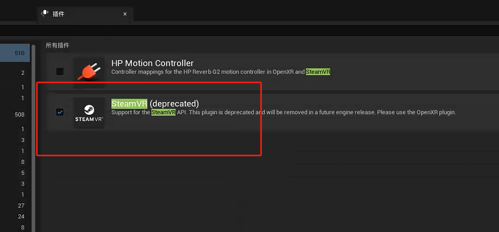The height and width of the screenshot is (232, 499).
Task: Click the category list scrollbar
Action: 33,138
